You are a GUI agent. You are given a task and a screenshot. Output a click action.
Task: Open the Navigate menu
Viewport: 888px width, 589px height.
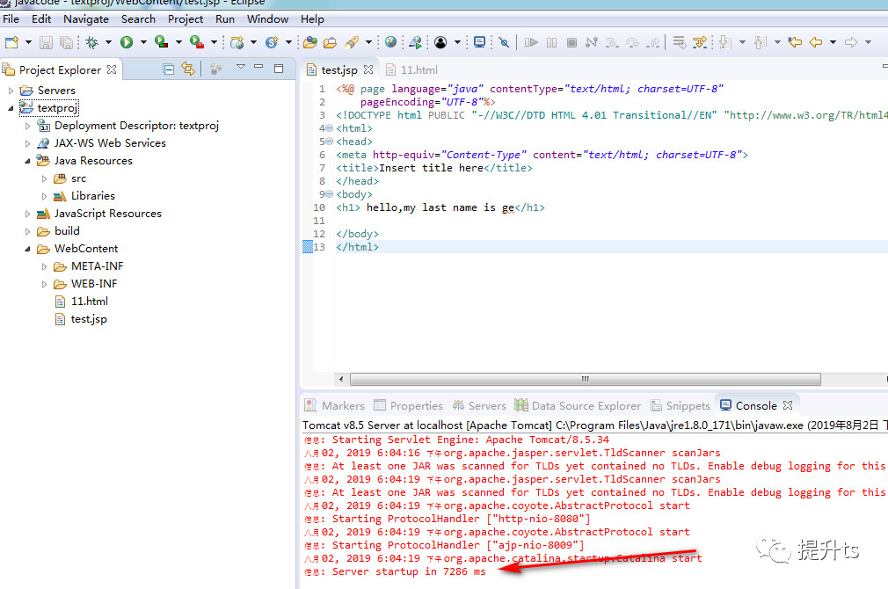point(86,18)
